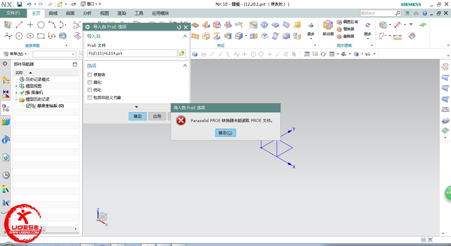Open the History clock sidebar tab
This screenshot has width=451, height=246.
pos(6,175)
